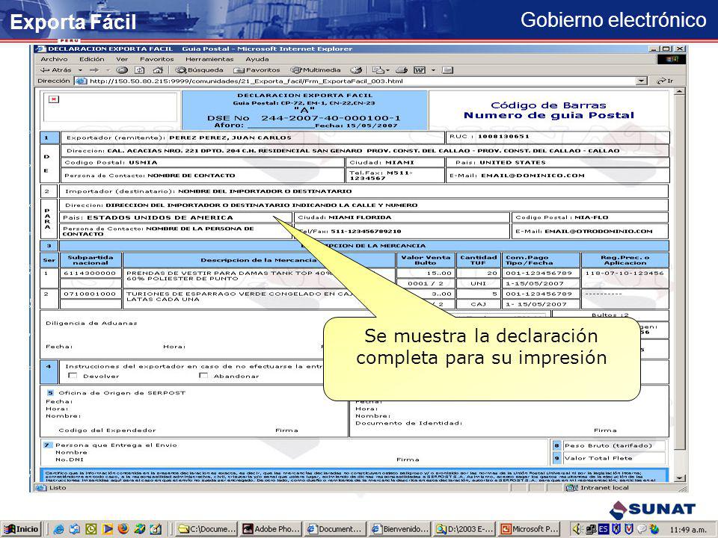
Task: Click the forward arrow in IE toolbar
Action: coord(94,70)
